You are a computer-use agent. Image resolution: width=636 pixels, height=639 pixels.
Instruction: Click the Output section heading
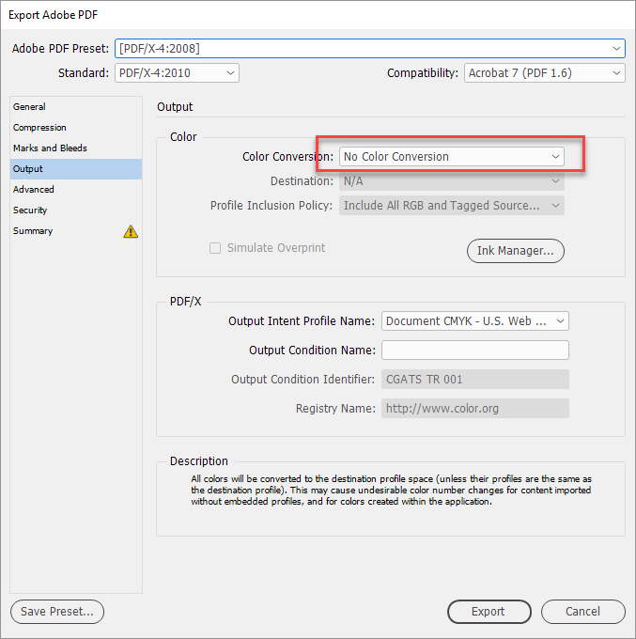(x=175, y=107)
